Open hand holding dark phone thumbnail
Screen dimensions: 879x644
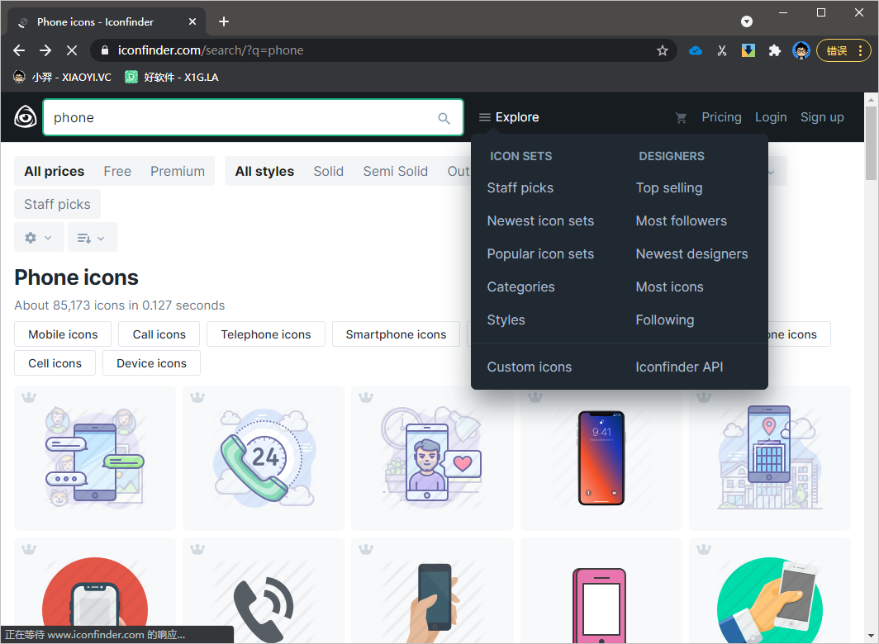[x=432, y=591]
